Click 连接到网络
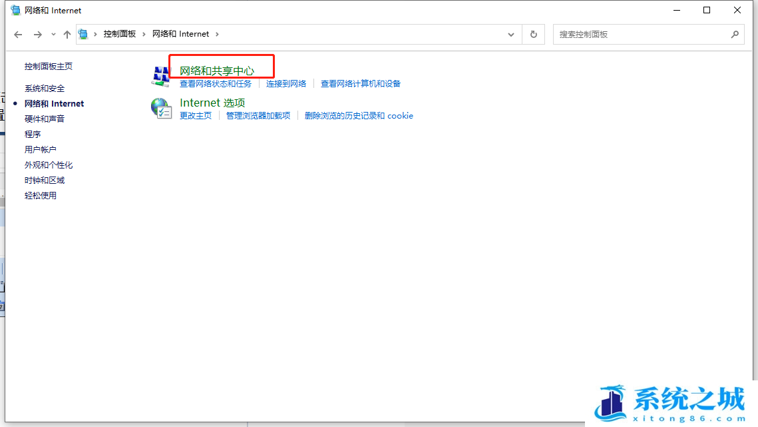 (x=286, y=83)
